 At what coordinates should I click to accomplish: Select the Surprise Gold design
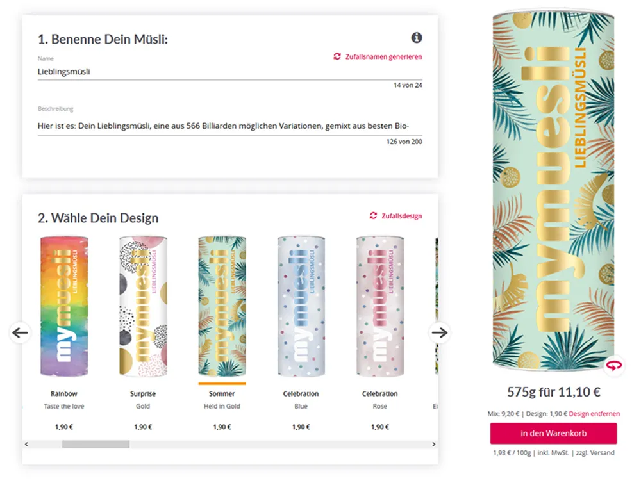point(142,307)
